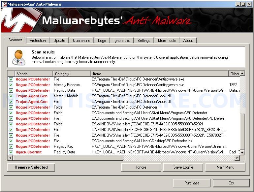Viewport: 254px width, 192px height.
Task: Select the Registry Key category cell
Action: [63, 146]
